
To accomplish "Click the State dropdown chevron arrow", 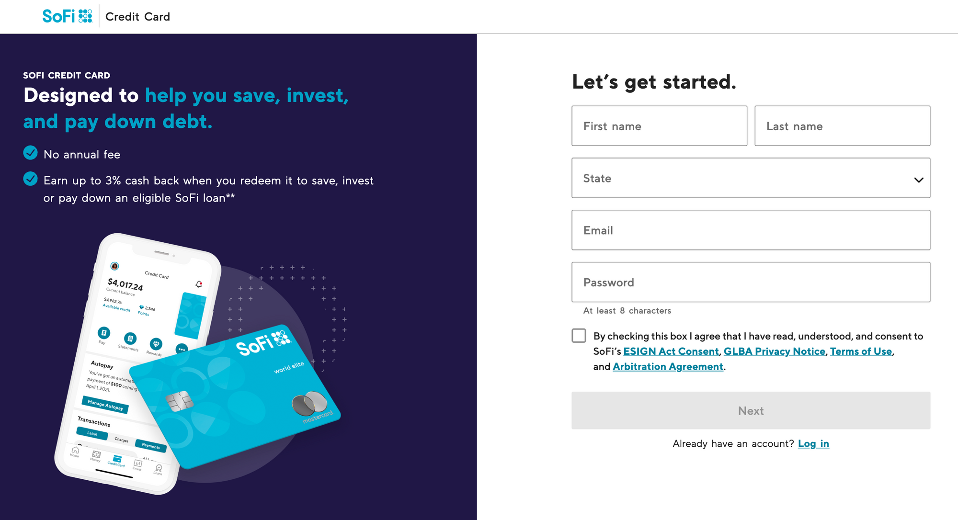I will [x=918, y=180].
